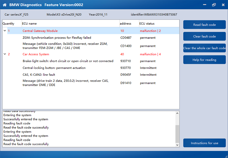Image resolution: width=228 pixels, height=158 pixels.
Task: Select the Central-locking button fault row
Action: coord(54,68)
